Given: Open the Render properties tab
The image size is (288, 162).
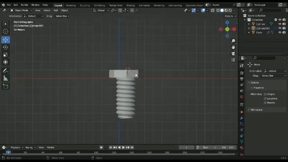Looking at the screenshot, I should click(242, 73).
